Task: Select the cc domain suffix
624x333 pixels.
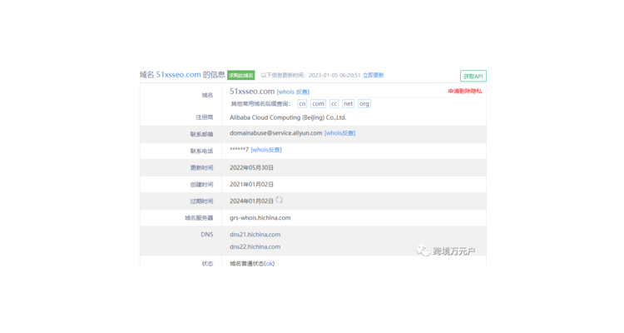Action: pyautogui.click(x=334, y=103)
